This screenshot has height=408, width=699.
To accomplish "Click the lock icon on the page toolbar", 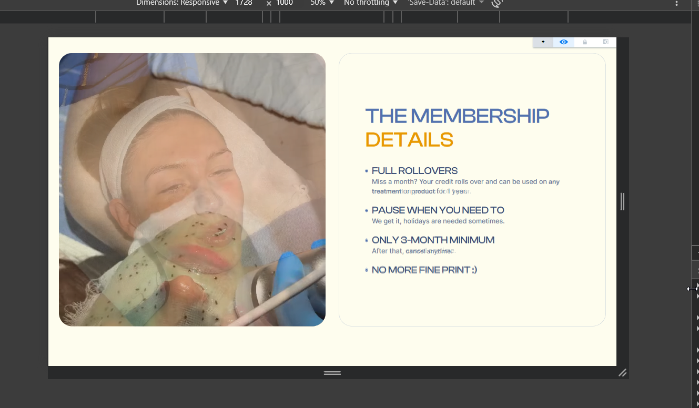I will (584, 42).
